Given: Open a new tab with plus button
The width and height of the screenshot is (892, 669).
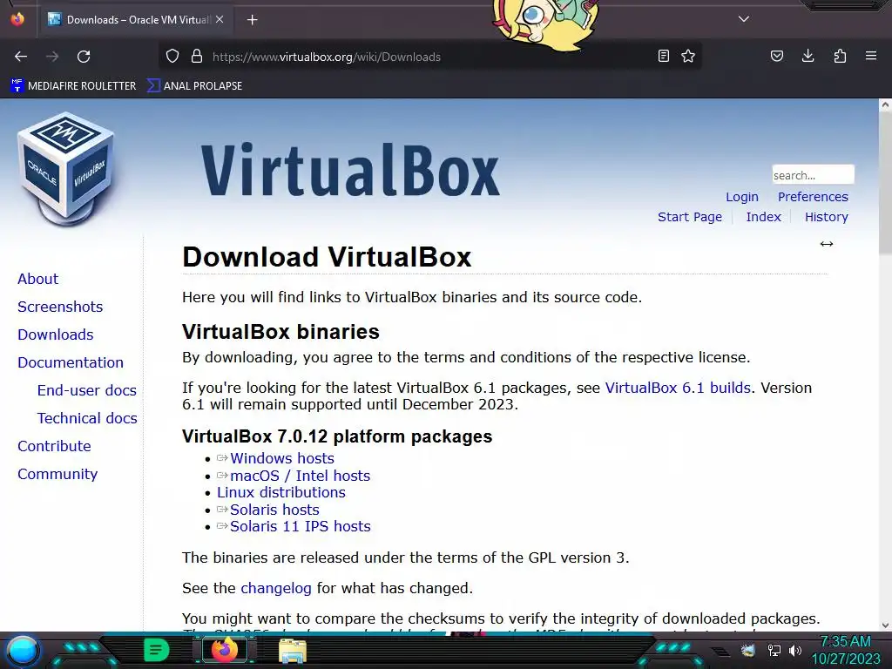Looking at the screenshot, I should point(252,20).
